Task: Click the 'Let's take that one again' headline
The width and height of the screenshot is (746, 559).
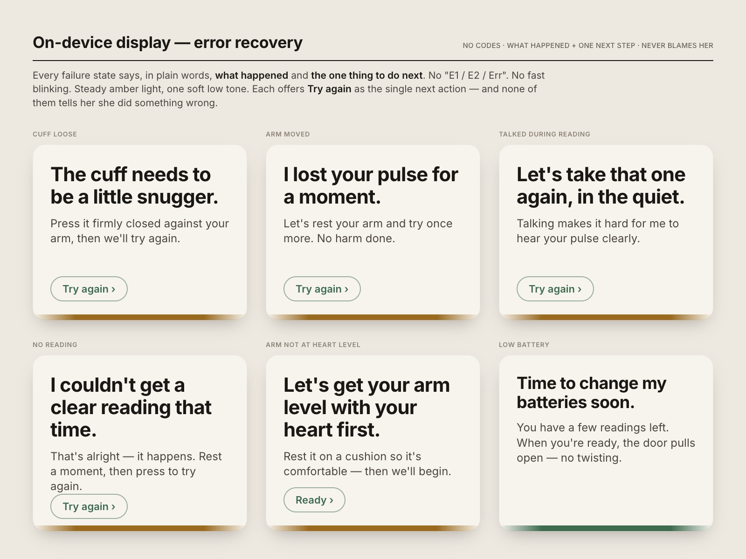Action: coord(601,185)
